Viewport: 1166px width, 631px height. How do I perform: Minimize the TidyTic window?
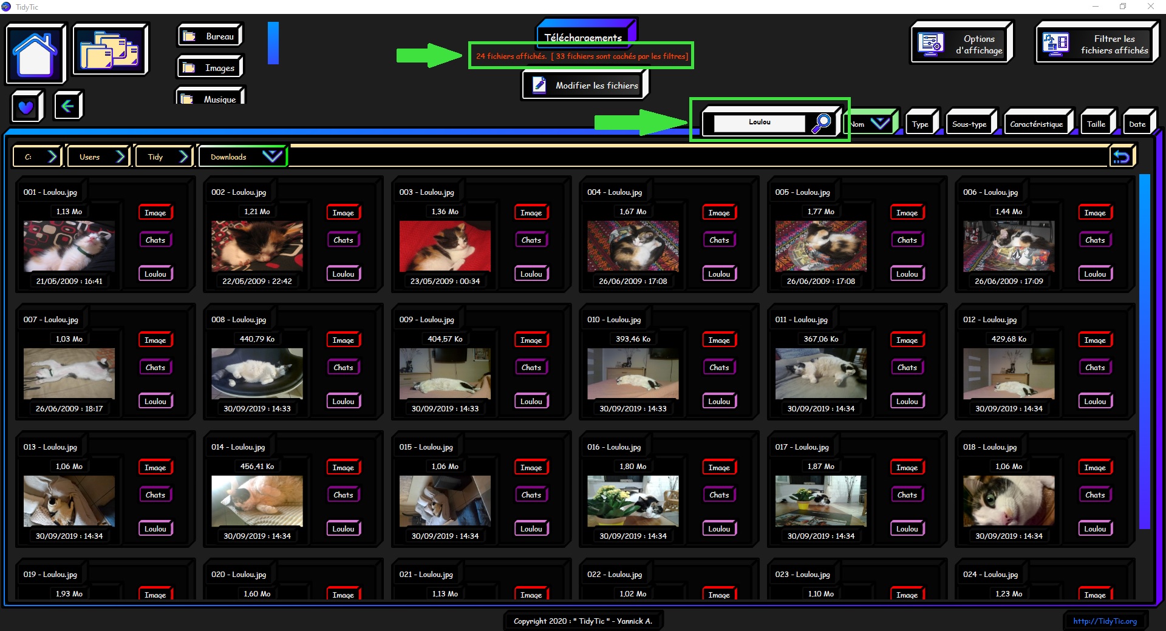tap(1096, 7)
